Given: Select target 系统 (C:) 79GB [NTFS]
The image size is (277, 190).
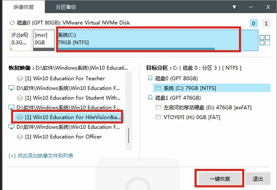Looking at the screenshot, I should pos(212,88).
